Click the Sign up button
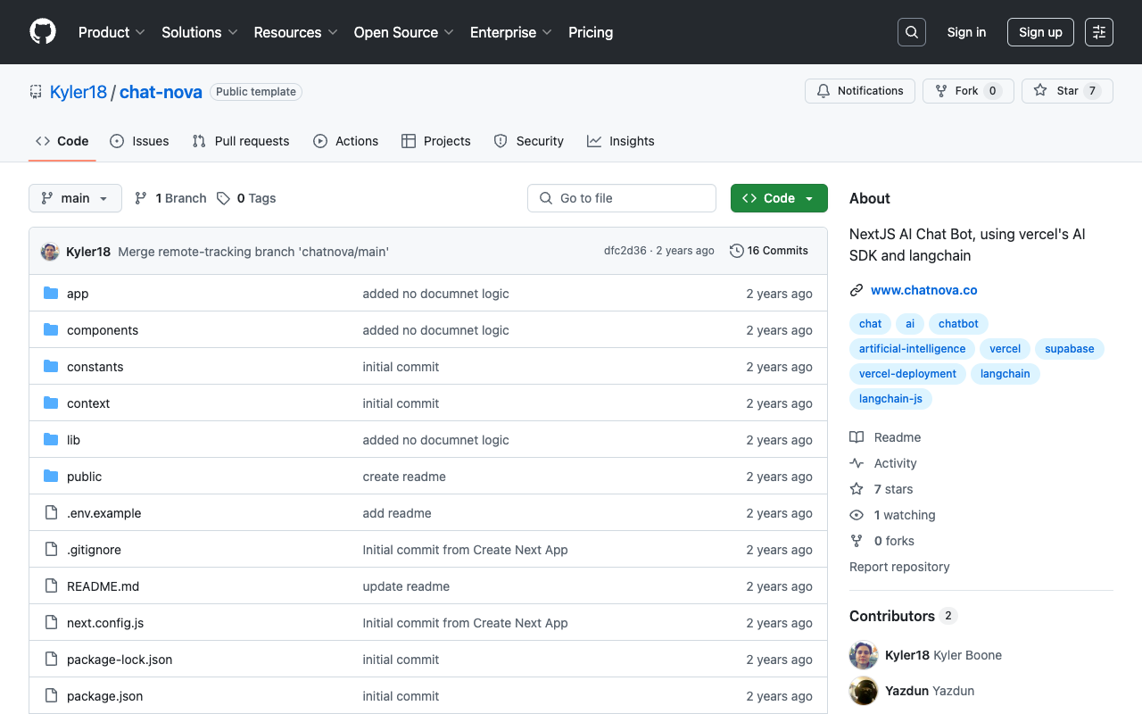 [1040, 32]
